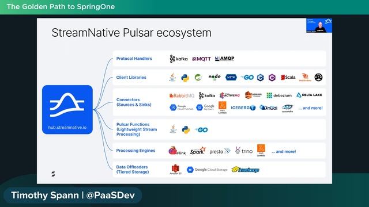The image size is (369, 207).
Task: Select the 'Data Offloaders (Tiered Storage)' label
Action: pos(133,170)
